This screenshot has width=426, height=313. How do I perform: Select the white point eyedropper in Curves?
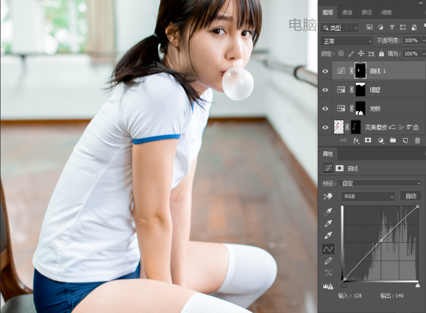tap(329, 236)
